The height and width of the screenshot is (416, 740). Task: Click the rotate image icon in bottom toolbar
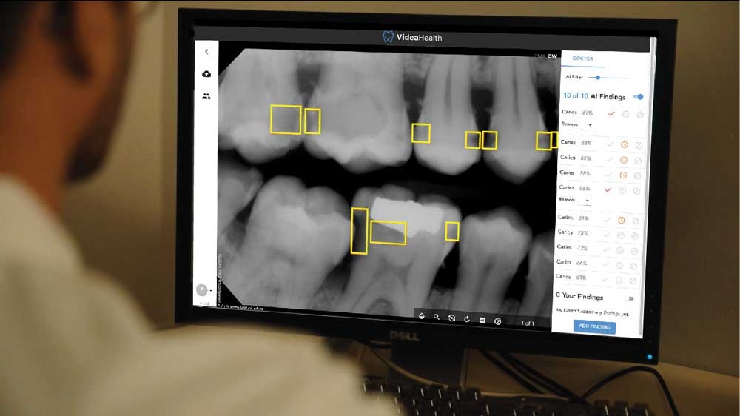click(x=467, y=319)
